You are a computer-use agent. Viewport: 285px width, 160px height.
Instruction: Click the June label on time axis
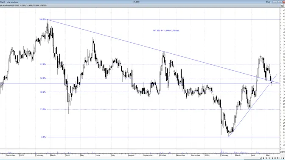tap(98, 155)
